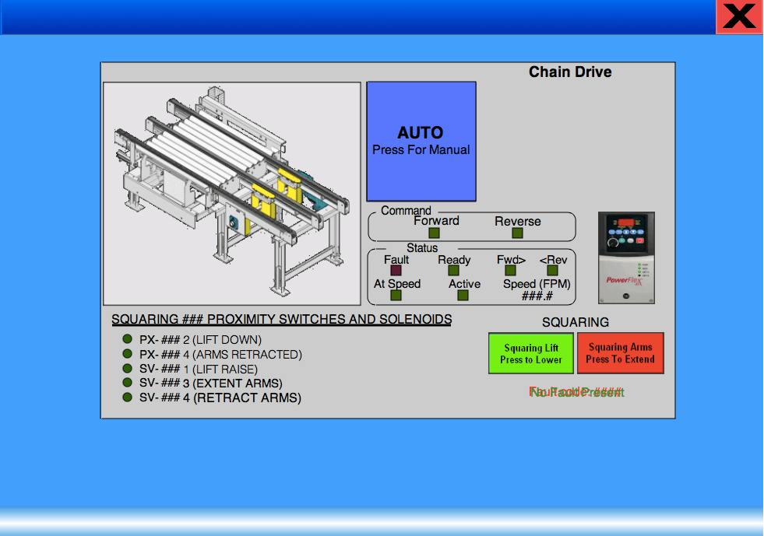Click the conveyor machine 3D illustration
Viewport: 764px width, 536px height.
[232, 194]
